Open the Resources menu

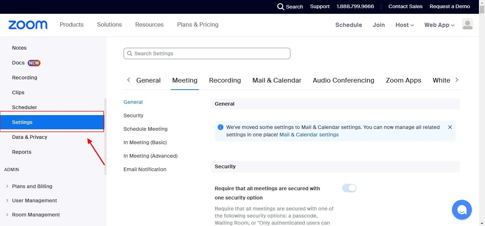149,24
